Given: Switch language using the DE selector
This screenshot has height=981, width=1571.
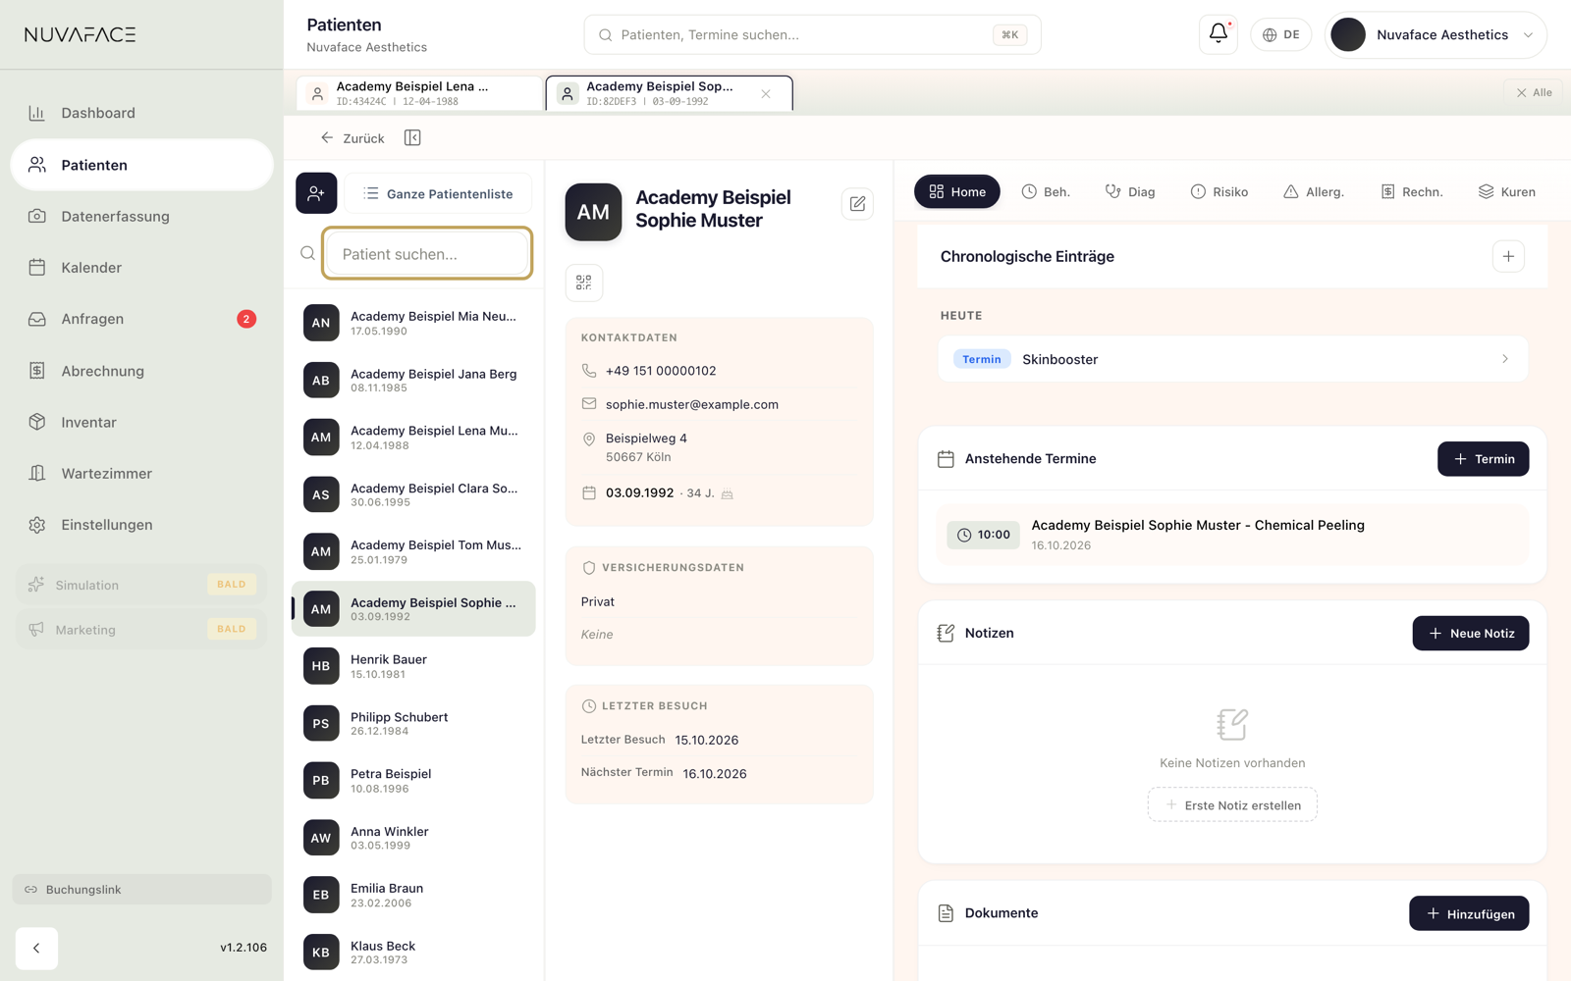Looking at the screenshot, I should click(1280, 34).
